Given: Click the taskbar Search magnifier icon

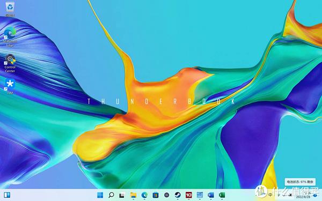Looking at the screenshot, I should (x=111, y=195).
